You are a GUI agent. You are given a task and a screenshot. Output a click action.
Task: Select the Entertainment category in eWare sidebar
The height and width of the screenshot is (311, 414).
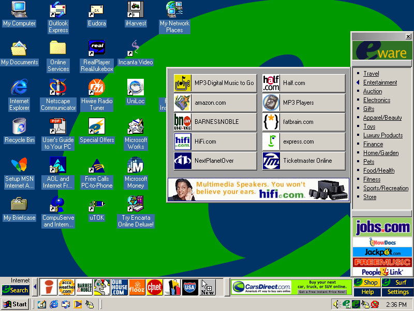(x=380, y=82)
